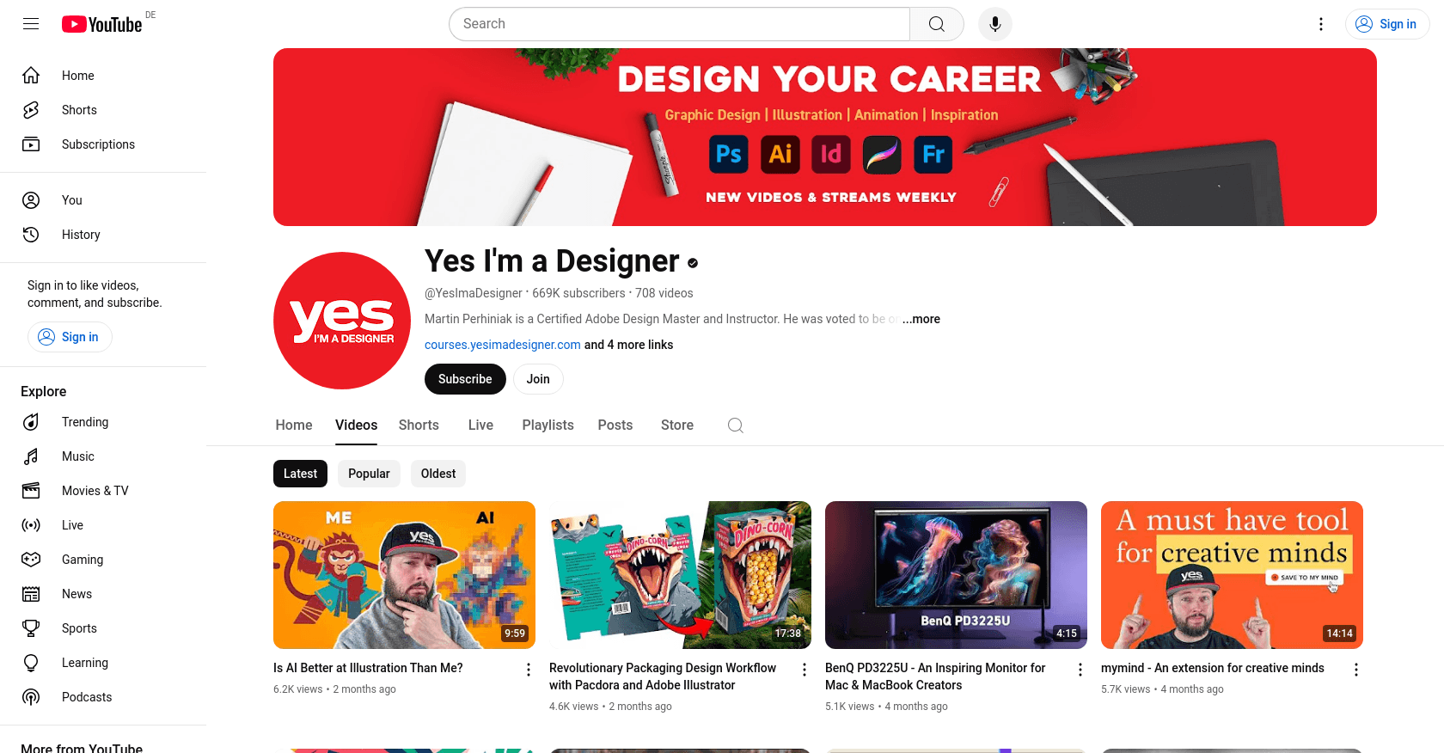Open options menu for mymind video
This screenshot has height=753, width=1444.
1356,670
